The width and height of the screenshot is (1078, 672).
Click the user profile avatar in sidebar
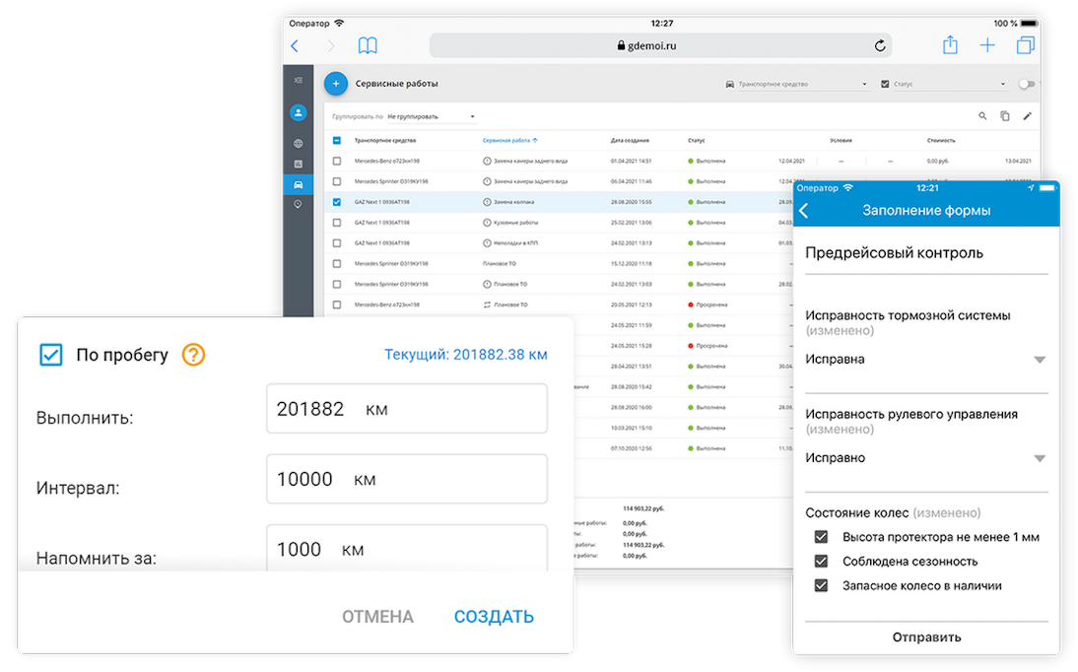click(298, 113)
